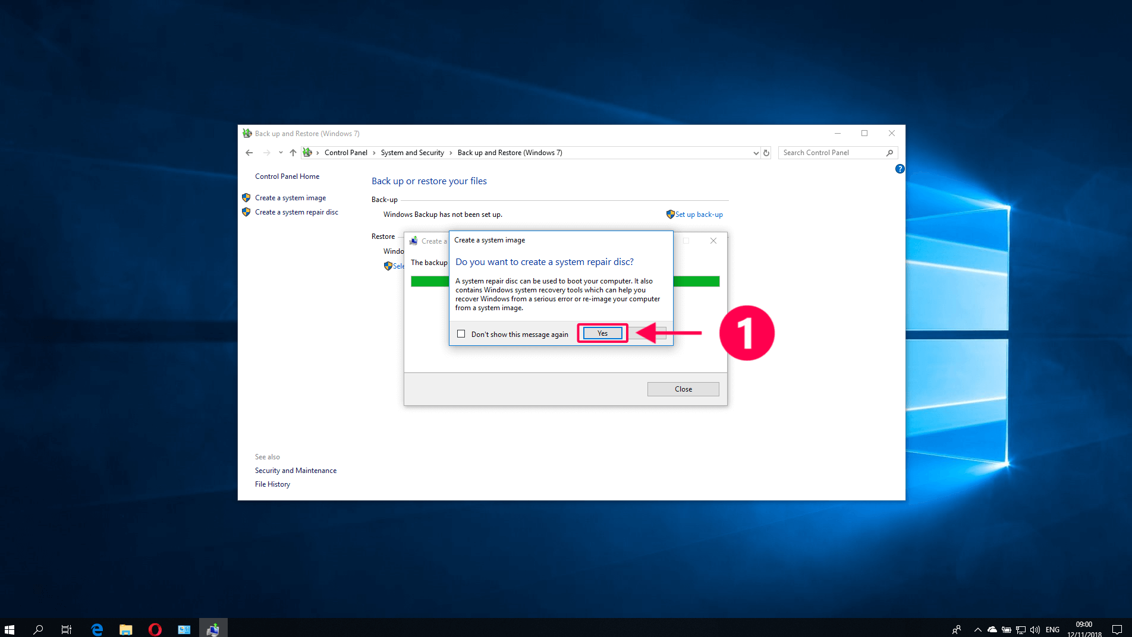Click the battery power tray icon
Viewport: 1132px width, 637px height.
[1007, 630]
